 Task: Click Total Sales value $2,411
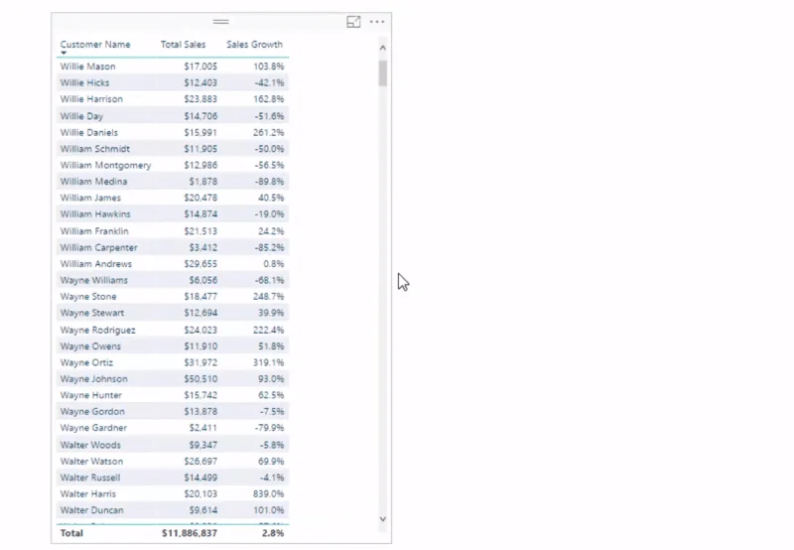click(x=203, y=428)
